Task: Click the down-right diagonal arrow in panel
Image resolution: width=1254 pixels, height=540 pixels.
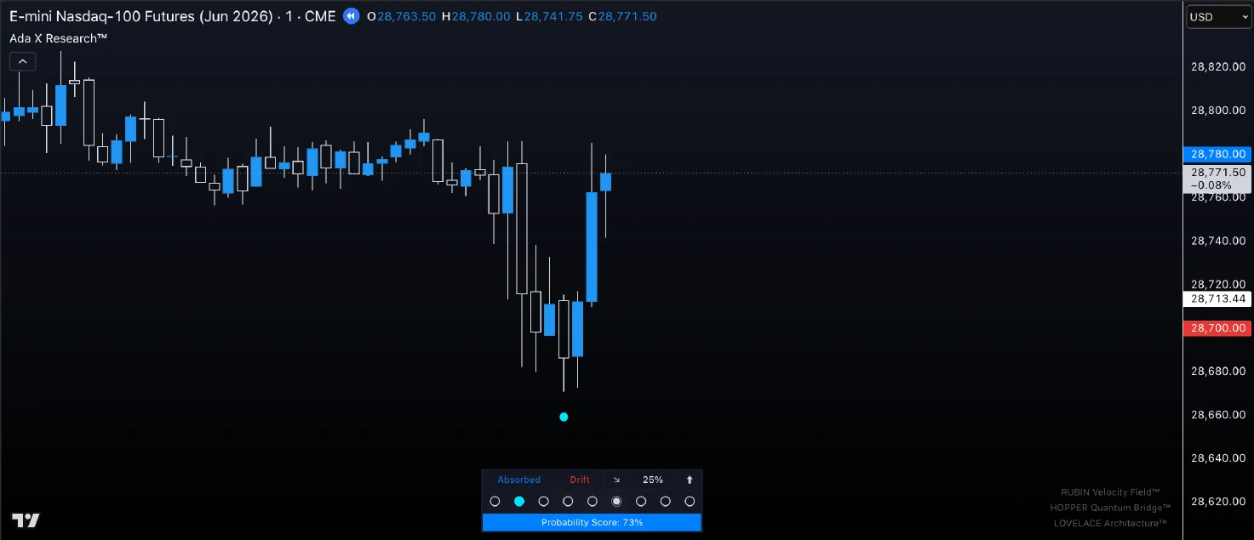Action: coord(616,480)
